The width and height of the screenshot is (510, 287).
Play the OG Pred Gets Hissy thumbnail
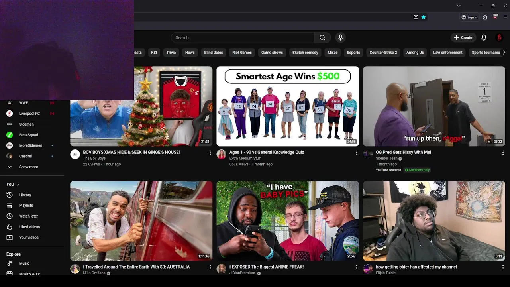[434, 106]
